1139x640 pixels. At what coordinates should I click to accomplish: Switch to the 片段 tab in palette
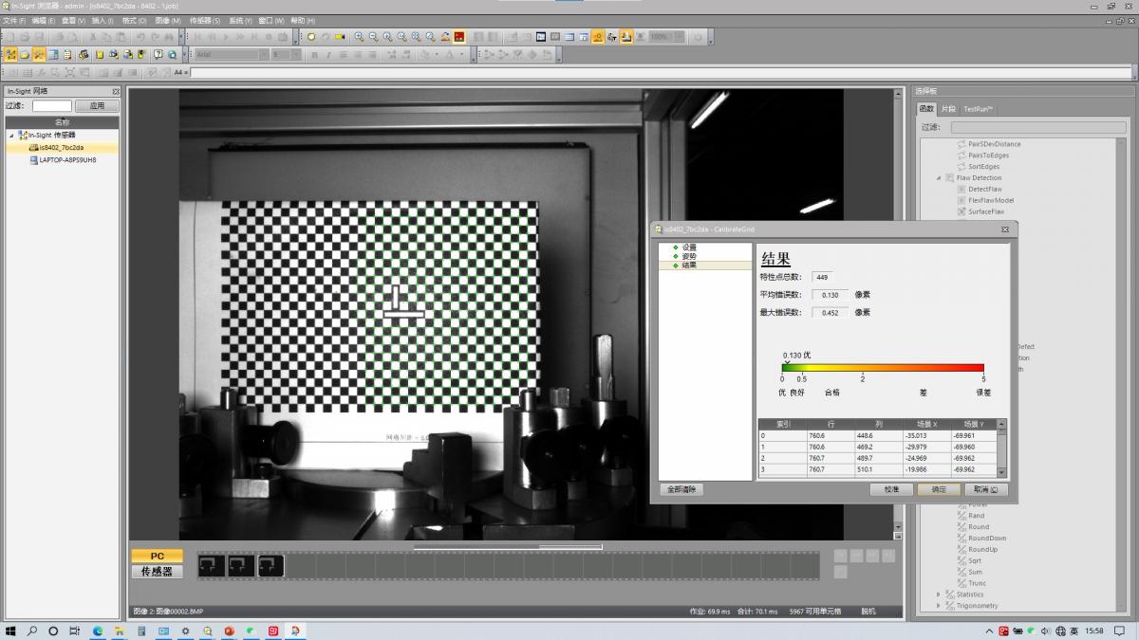948,109
